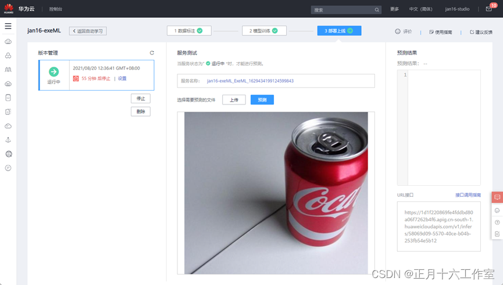
Task: Click the globe icon in the sidebar
Action: coord(9,154)
